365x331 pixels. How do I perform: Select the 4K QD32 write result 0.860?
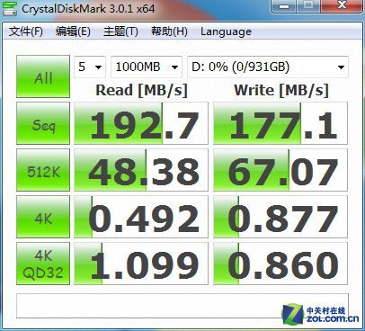tap(280, 264)
